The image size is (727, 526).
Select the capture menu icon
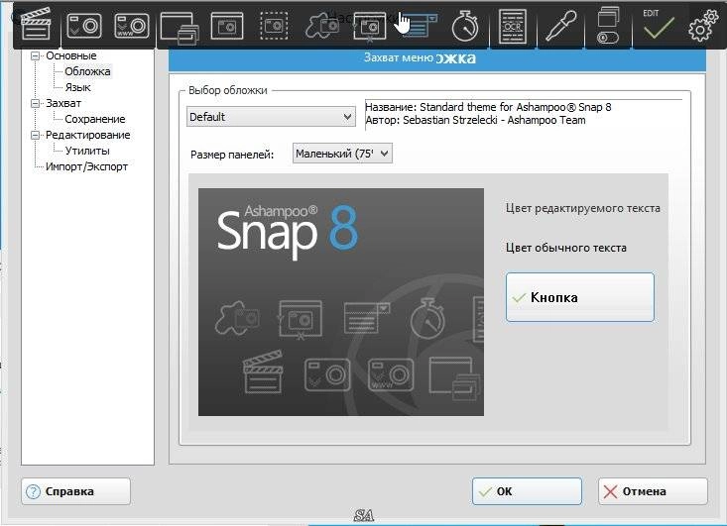[x=420, y=28]
